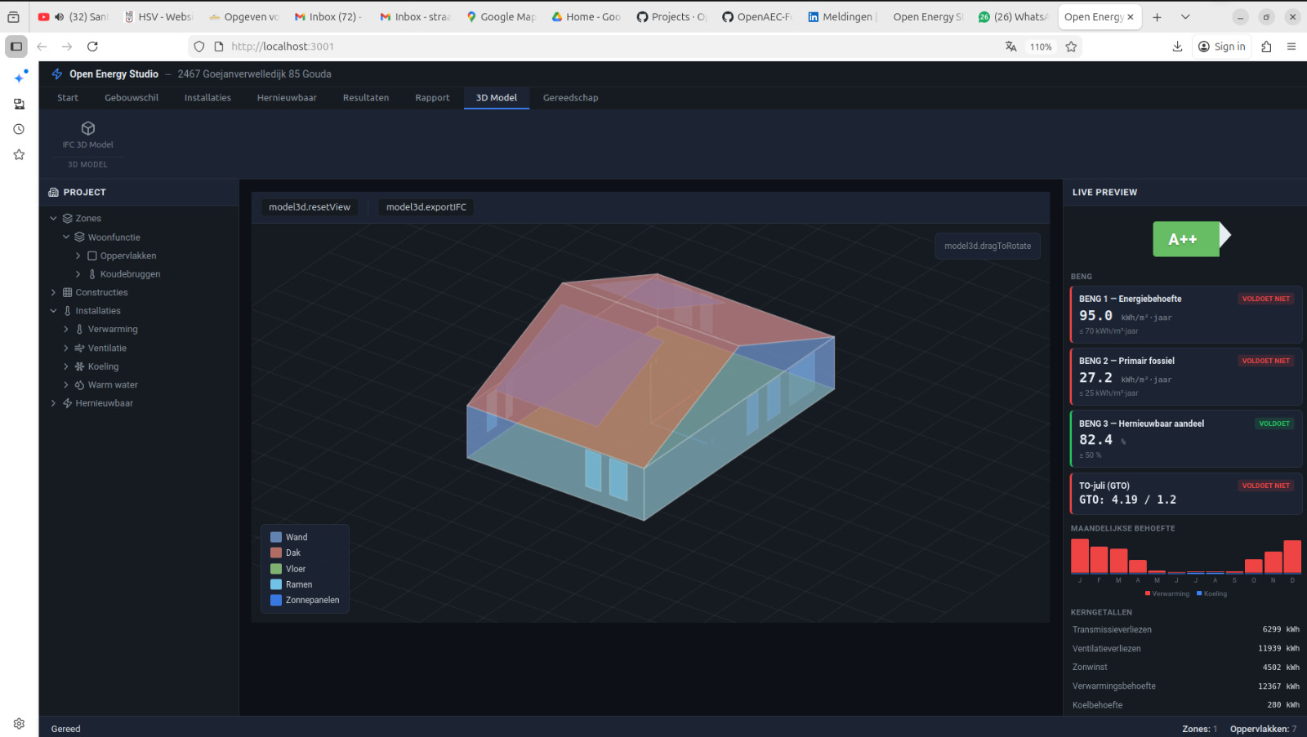
Task: Select Oppervlakken in project tree
Action: point(127,256)
